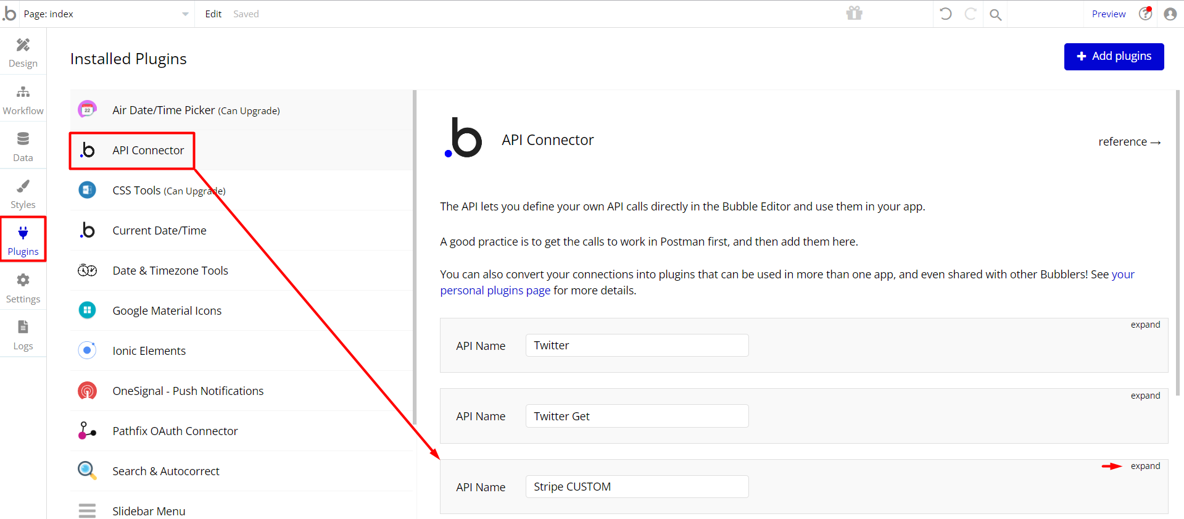Click the API Connector list entry text

(x=148, y=150)
